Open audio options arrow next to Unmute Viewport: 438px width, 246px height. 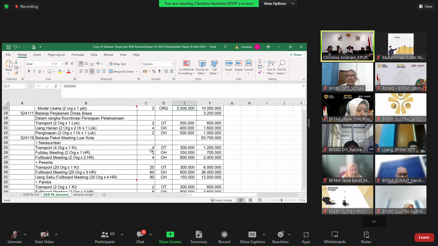click(25, 234)
